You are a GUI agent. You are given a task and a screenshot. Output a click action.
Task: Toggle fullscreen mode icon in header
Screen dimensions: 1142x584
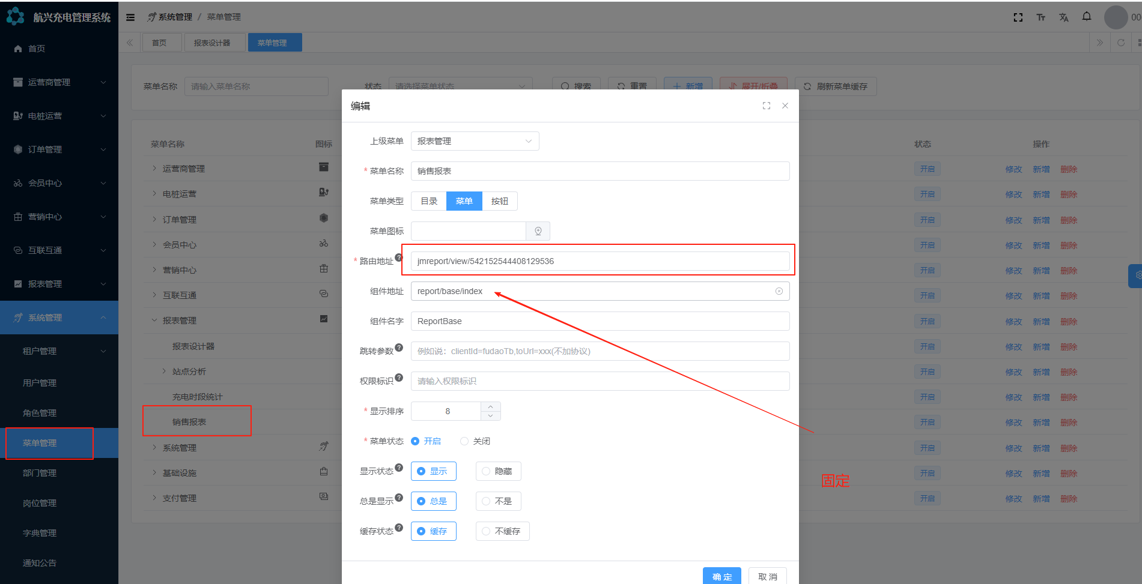coord(1018,17)
